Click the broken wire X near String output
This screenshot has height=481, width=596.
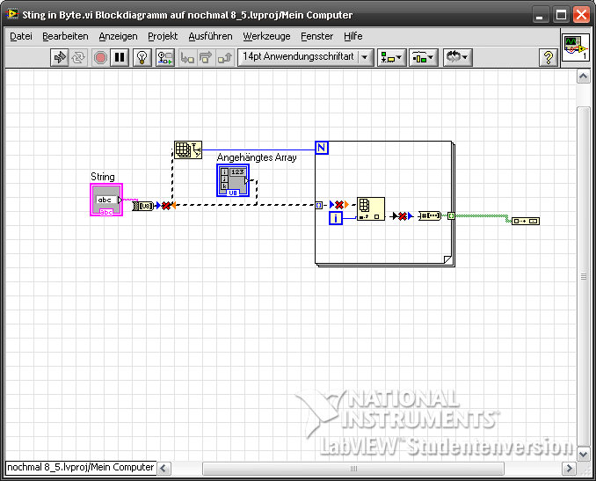(x=166, y=206)
